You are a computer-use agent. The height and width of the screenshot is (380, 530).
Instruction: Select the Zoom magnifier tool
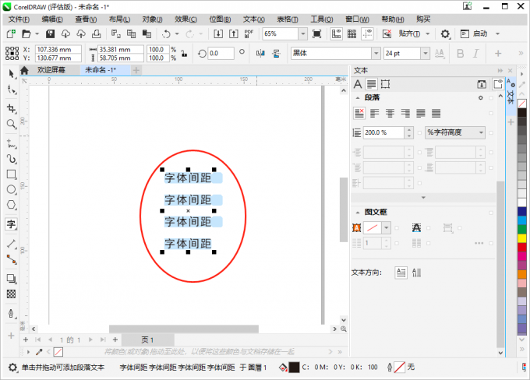point(11,124)
